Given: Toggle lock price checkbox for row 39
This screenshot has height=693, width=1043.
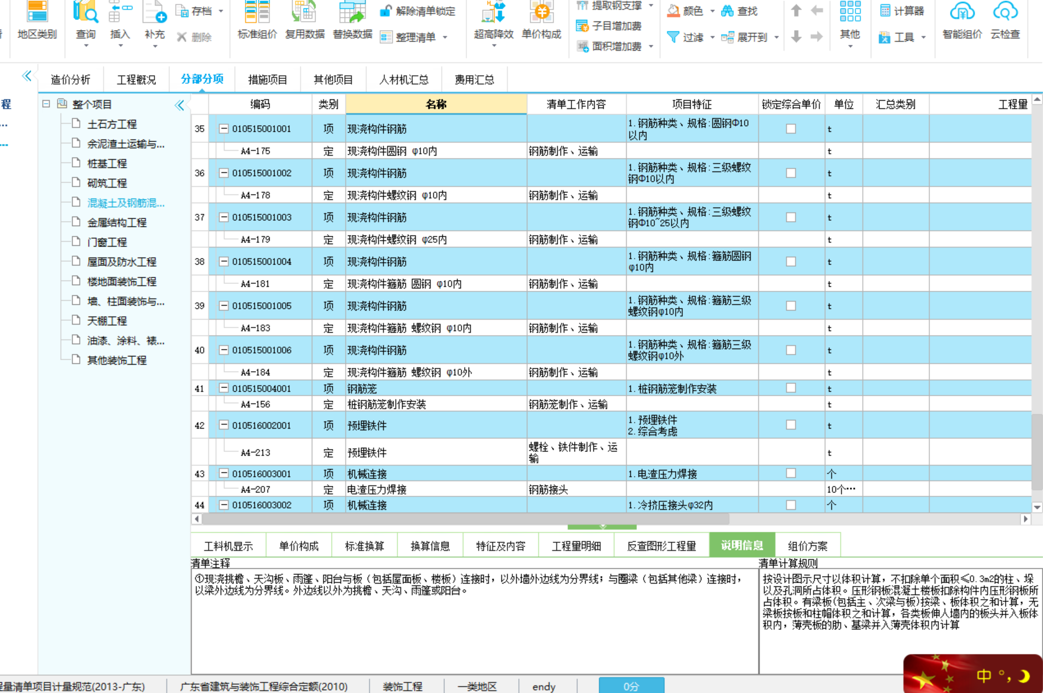Looking at the screenshot, I should point(791,306).
